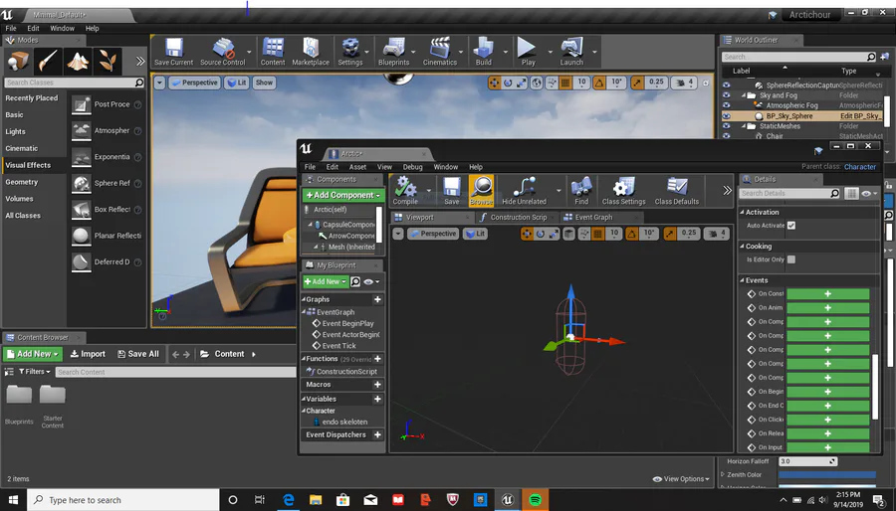Click the Character parent class link
Image resolution: width=896 pixels, height=511 pixels.
860,167
